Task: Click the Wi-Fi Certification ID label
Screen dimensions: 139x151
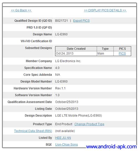Action: (36, 41)
